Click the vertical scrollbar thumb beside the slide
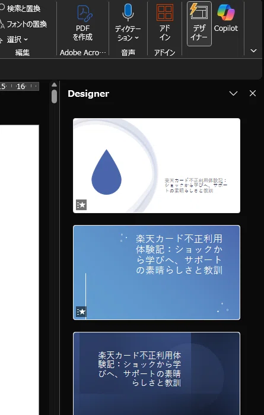Viewport: 264px width, 415px height. [54, 96]
